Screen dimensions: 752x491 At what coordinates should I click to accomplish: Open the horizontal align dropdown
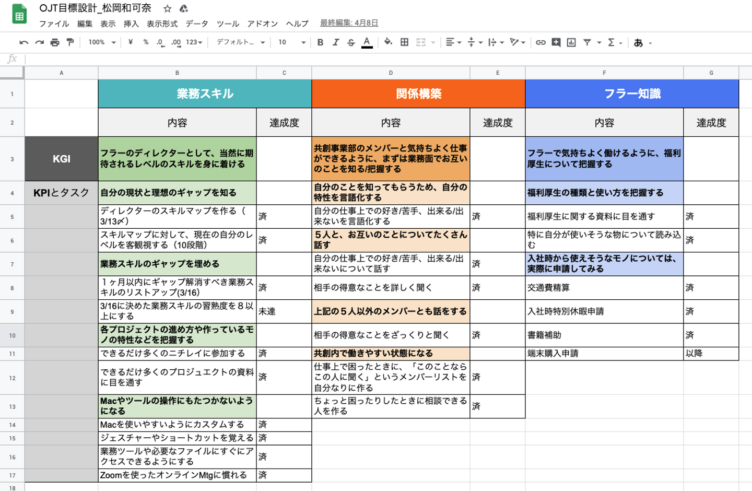pos(453,42)
